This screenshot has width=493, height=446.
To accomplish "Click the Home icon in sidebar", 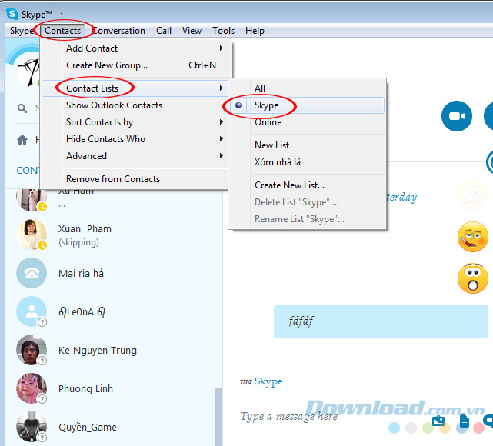I will click(22, 139).
